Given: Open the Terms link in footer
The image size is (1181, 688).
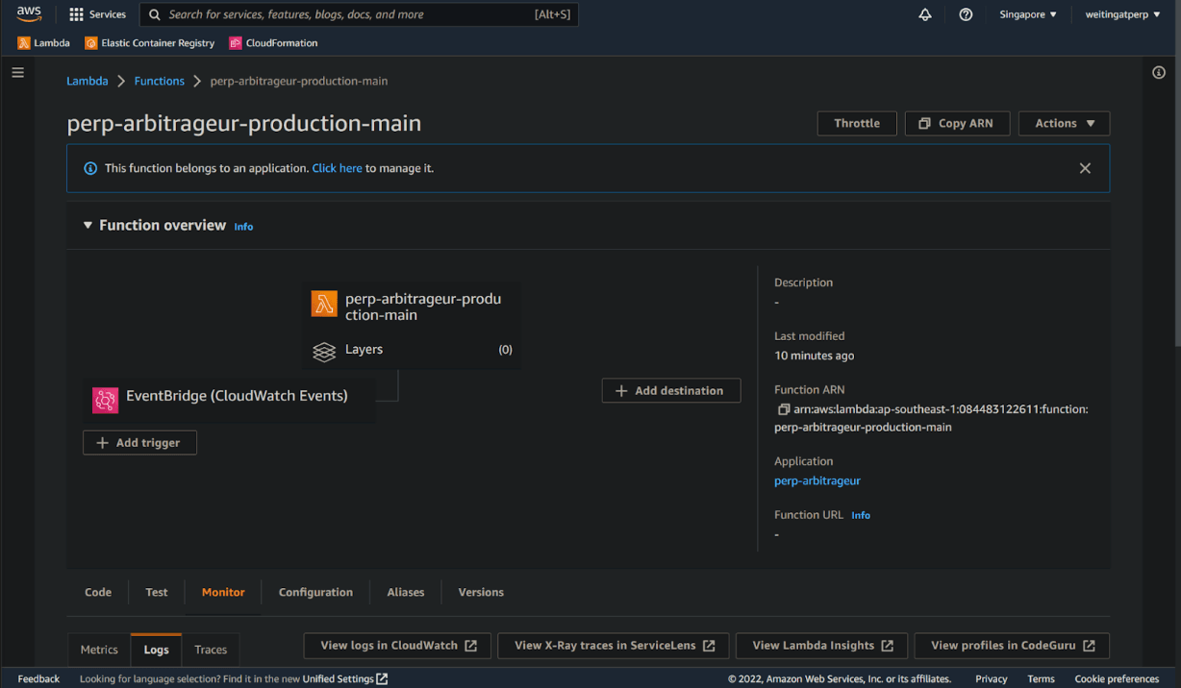Looking at the screenshot, I should point(1041,679).
